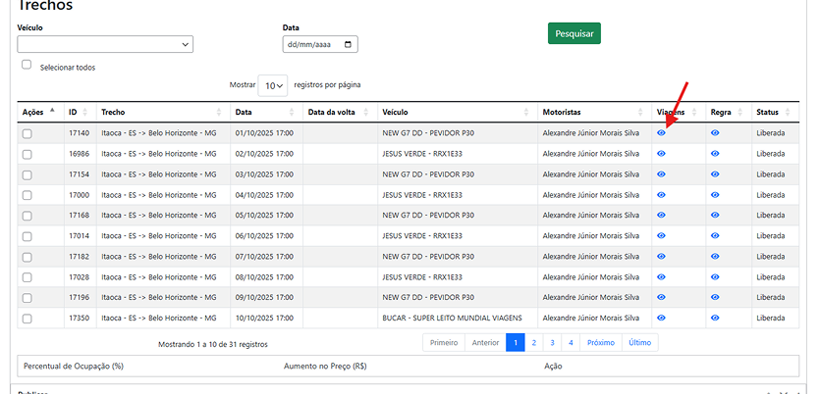This screenshot has height=394, width=819.
Task: Tick checkbox for row ID 17014
Action: 27,236
